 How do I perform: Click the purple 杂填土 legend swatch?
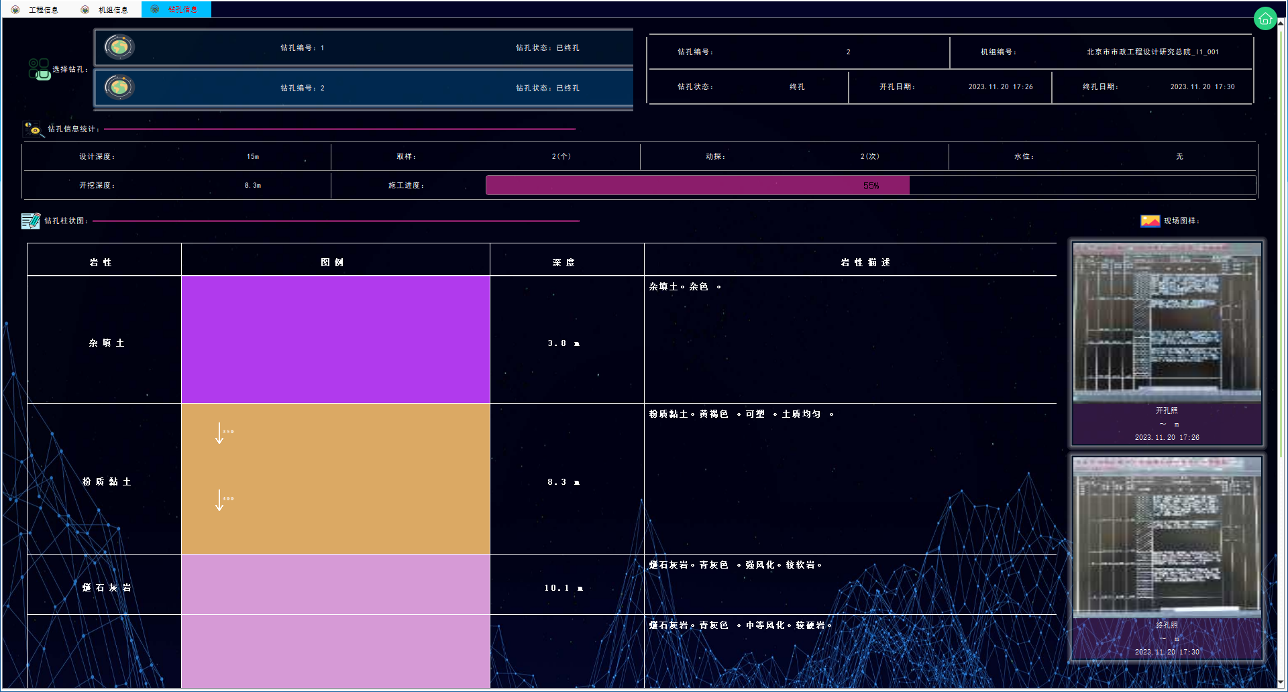[x=335, y=339]
